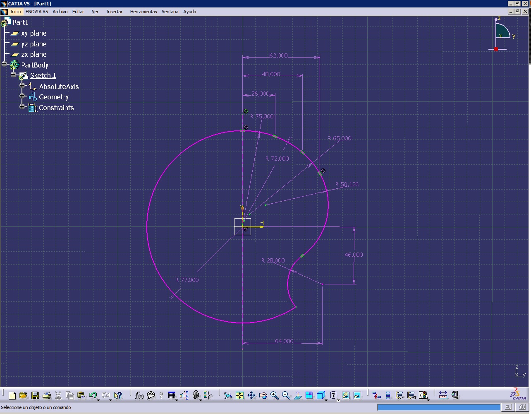Print using the printer icon
The image size is (531, 414).
(x=47, y=395)
